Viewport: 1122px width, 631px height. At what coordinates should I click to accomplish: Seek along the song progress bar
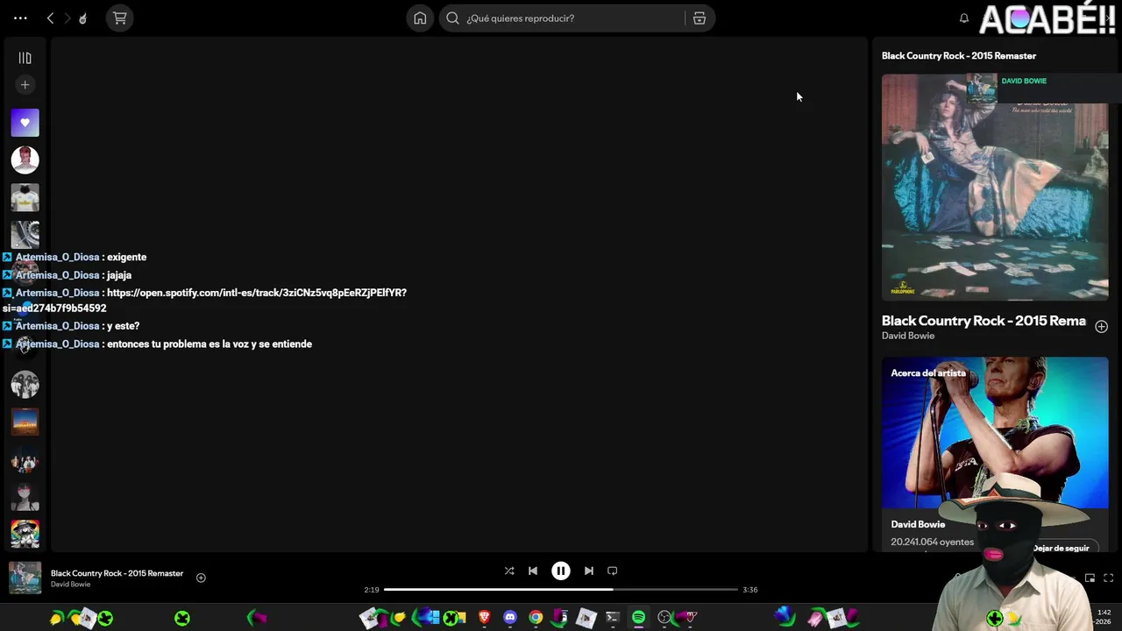coord(561,590)
